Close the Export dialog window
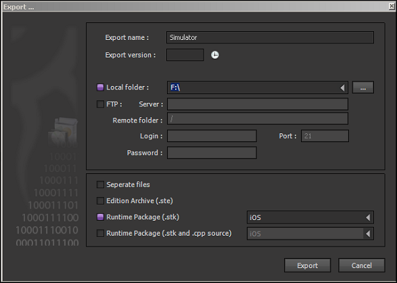This screenshot has height=283, width=397. pyautogui.click(x=392, y=6)
